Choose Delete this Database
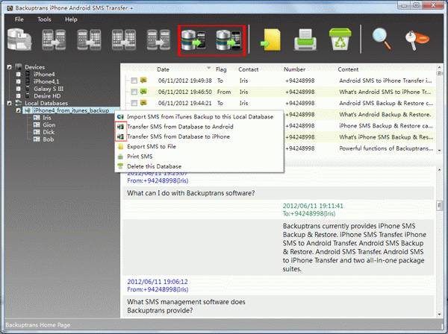This screenshot has height=334, width=448. (x=199, y=166)
